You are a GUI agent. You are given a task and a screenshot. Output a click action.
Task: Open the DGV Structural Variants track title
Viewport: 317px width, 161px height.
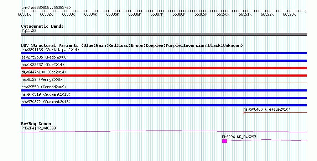click(x=132, y=45)
